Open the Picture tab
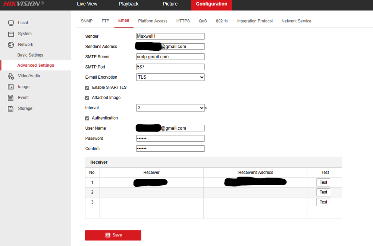Viewport: 373px width, 246px height. [x=170, y=4]
